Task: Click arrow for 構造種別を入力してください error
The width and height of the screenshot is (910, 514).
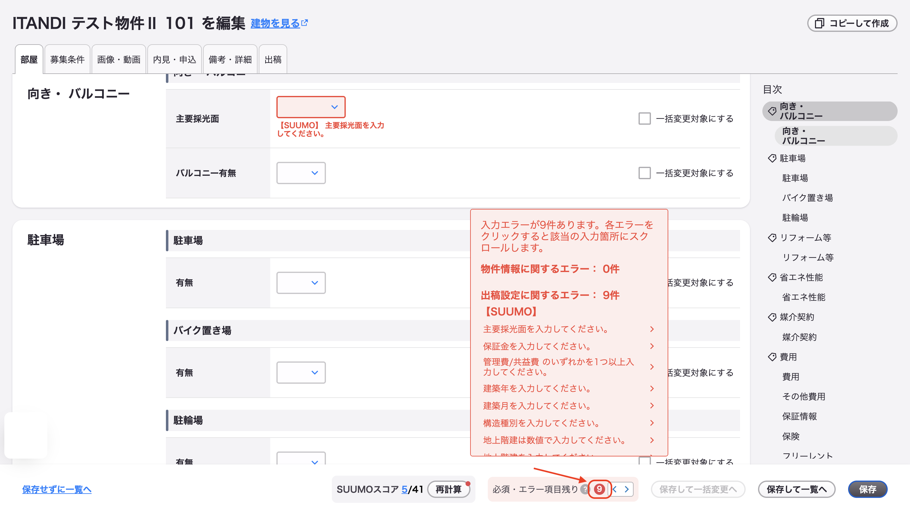Action: 652,423
